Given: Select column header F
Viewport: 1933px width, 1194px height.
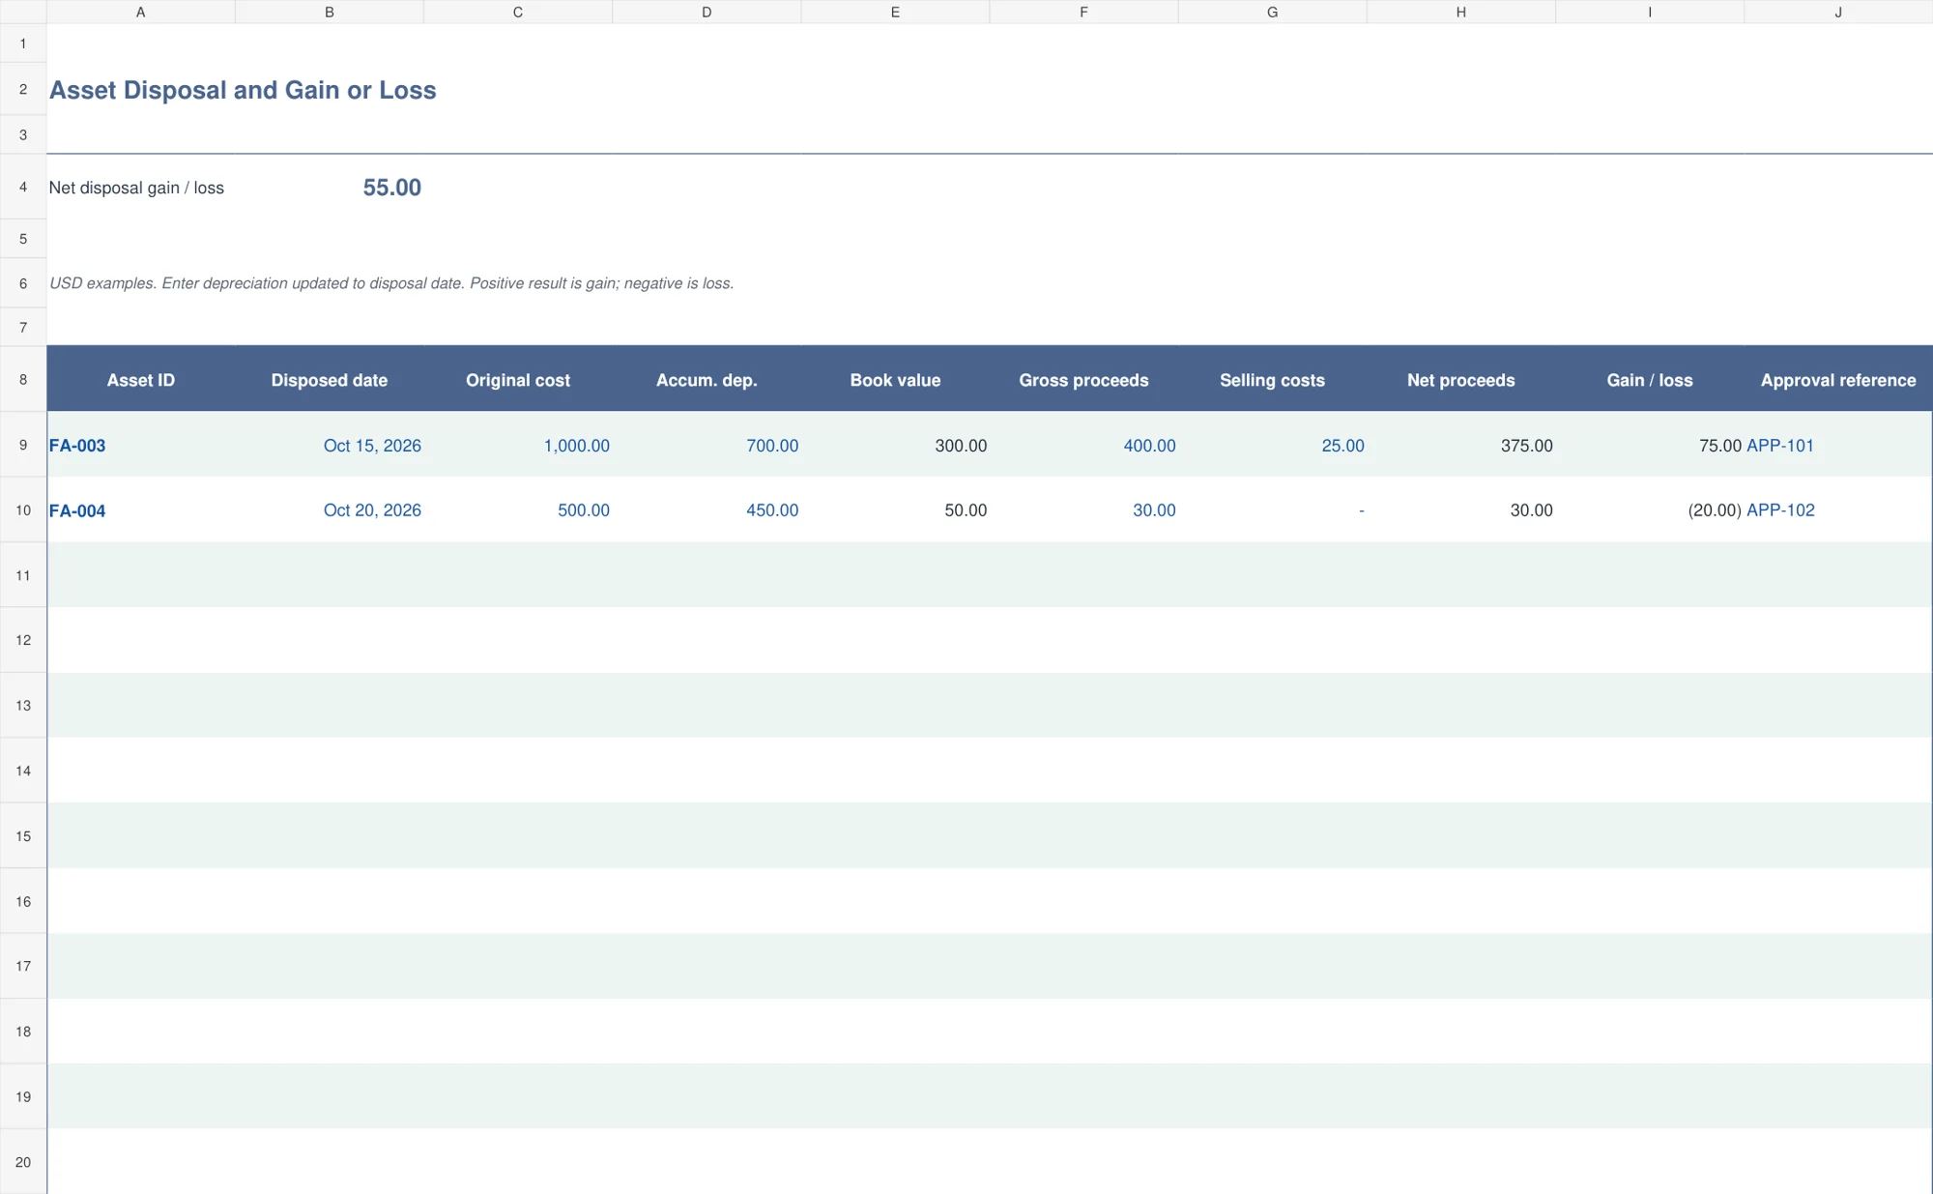Looking at the screenshot, I should 1083,12.
